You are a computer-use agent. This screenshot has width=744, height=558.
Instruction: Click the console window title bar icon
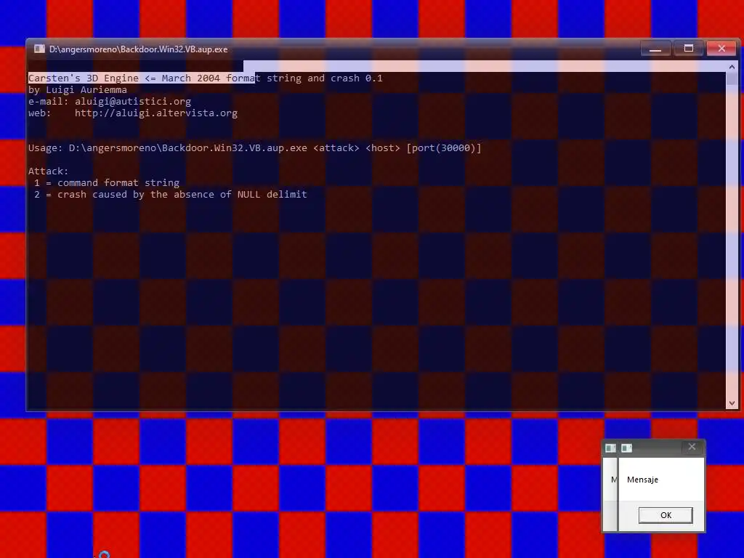[x=39, y=49]
